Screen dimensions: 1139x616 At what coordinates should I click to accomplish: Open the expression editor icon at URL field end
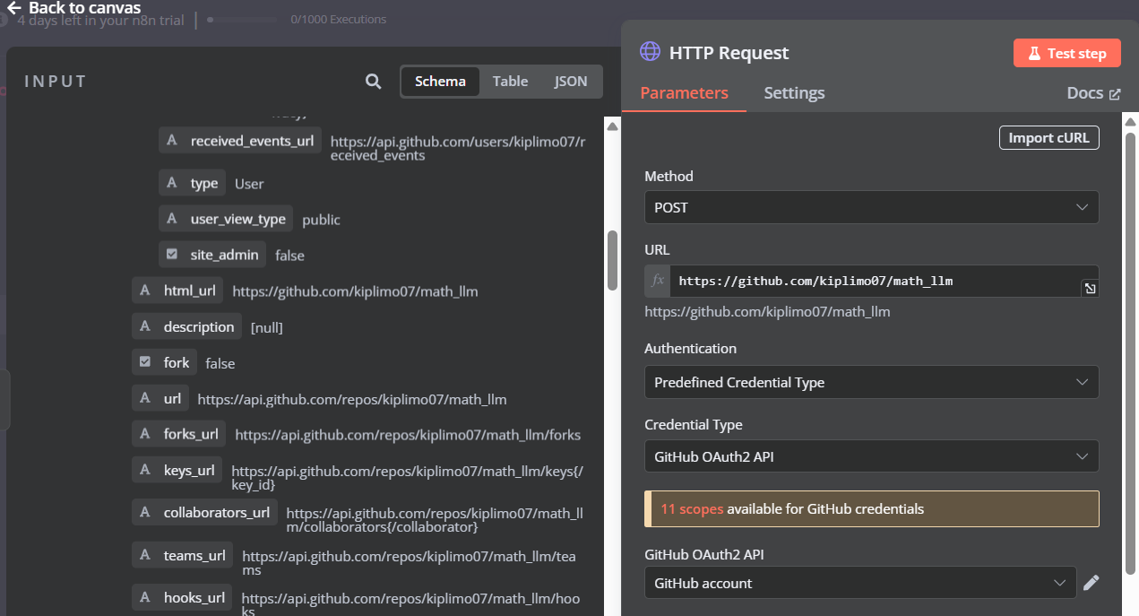[x=1092, y=288]
